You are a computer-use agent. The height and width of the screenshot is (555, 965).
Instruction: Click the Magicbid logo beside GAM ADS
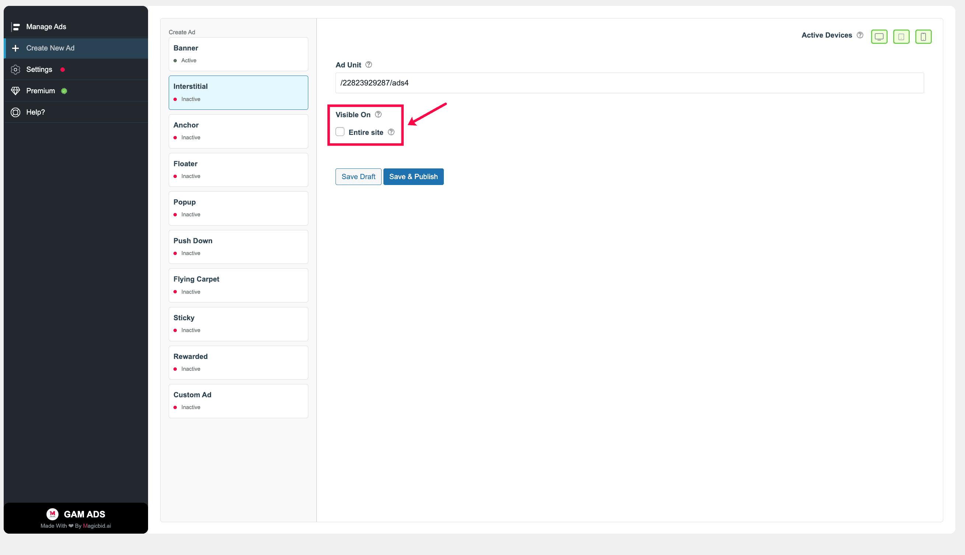(x=53, y=514)
